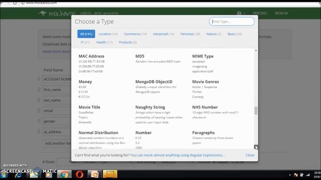The height and width of the screenshot is (180, 321).
Task: Open the Regular Expressions mock link
Action: click(x=177, y=155)
